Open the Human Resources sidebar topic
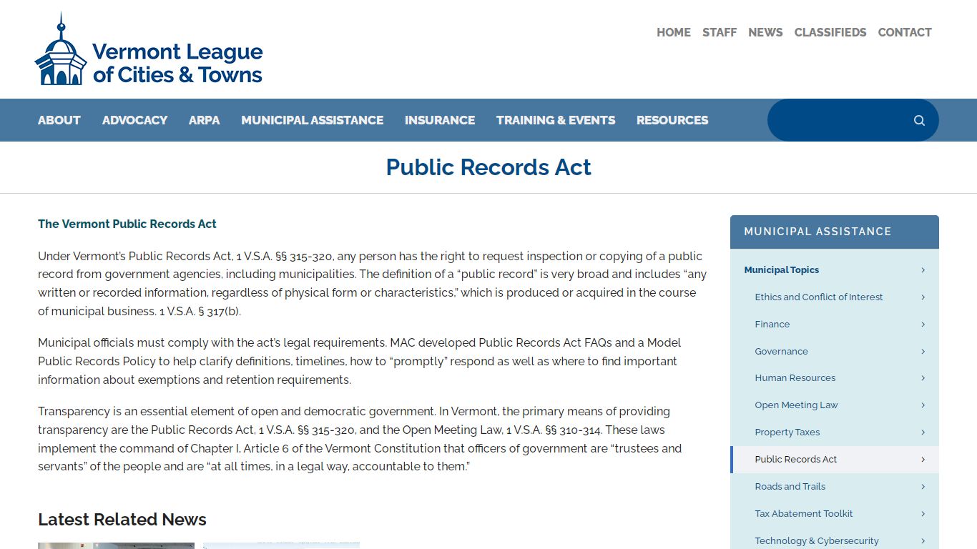977x549 pixels. (x=795, y=378)
